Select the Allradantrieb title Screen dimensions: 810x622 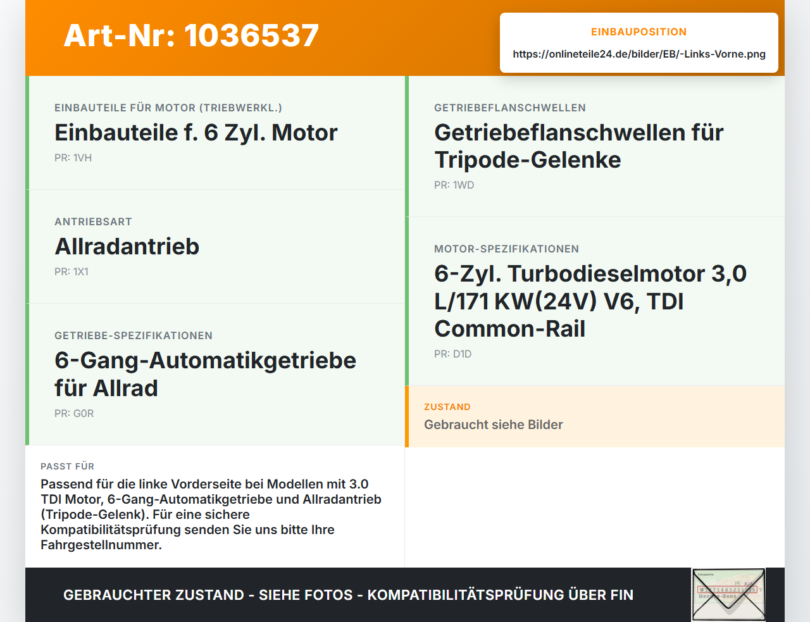pyautogui.click(x=127, y=247)
